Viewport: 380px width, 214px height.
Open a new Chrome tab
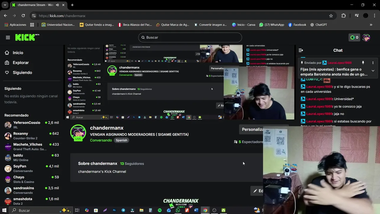click(72, 5)
